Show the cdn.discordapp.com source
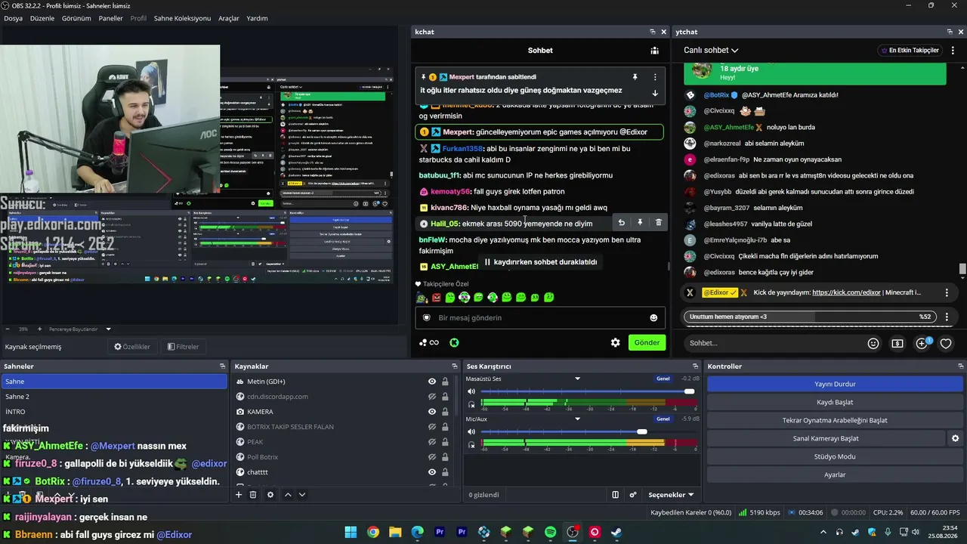The width and height of the screenshot is (967, 544). click(x=432, y=397)
